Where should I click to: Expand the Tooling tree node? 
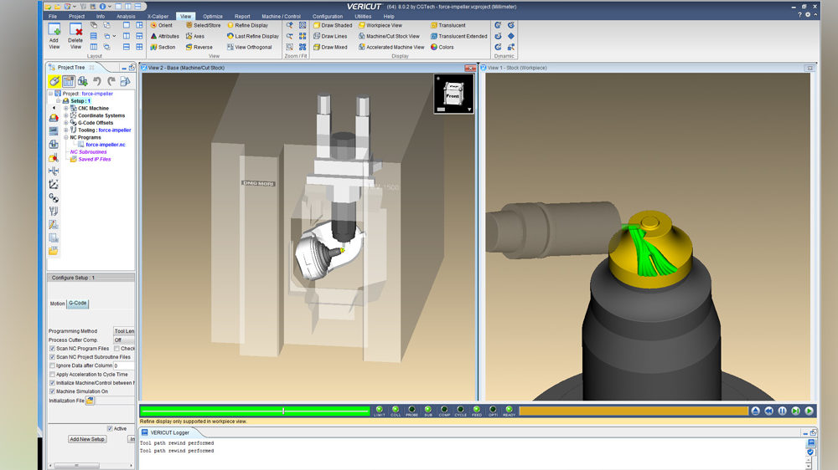click(x=66, y=130)
